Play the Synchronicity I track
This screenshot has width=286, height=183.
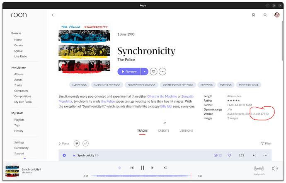(64, 156)
